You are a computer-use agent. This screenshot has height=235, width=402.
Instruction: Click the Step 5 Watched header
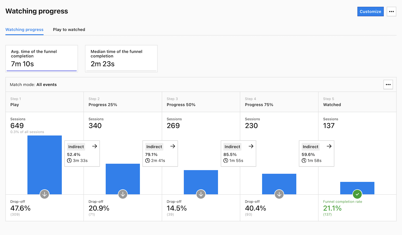point(357,102)
